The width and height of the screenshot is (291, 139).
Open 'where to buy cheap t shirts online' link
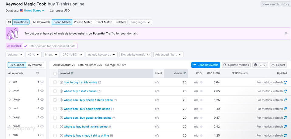pos(86,136)
